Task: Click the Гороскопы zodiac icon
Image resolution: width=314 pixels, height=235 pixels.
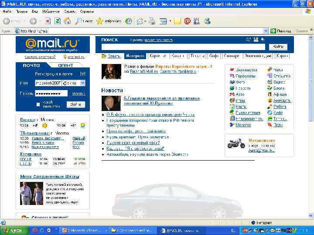Action: [232, 76]
